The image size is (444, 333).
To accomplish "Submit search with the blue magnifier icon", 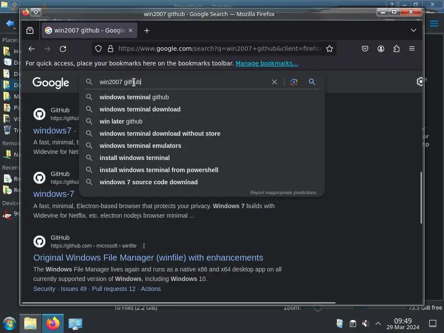I will coord(312,82).
